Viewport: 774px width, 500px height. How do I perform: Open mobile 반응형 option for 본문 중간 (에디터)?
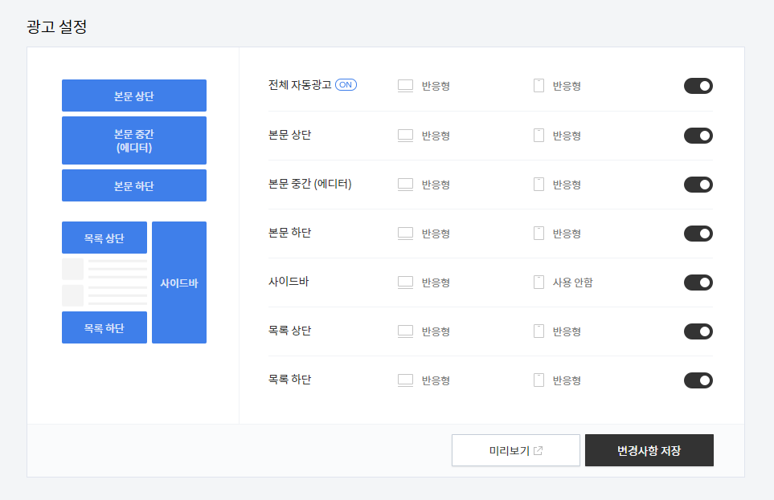coord(566,185)
